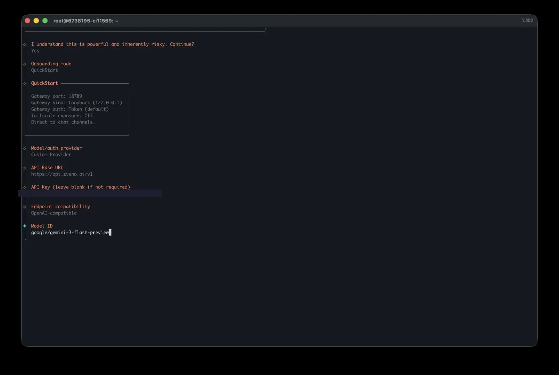The image size is (559, 375).
Task: Click the green diamond beside Model/auth provider
Action: [25, 148]
